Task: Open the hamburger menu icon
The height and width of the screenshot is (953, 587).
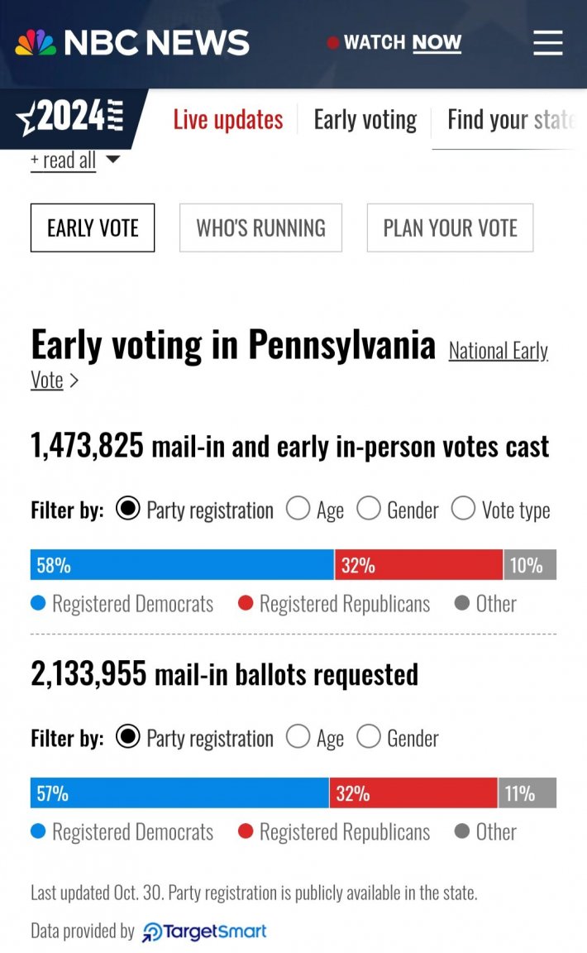Action: coord(547,42)
